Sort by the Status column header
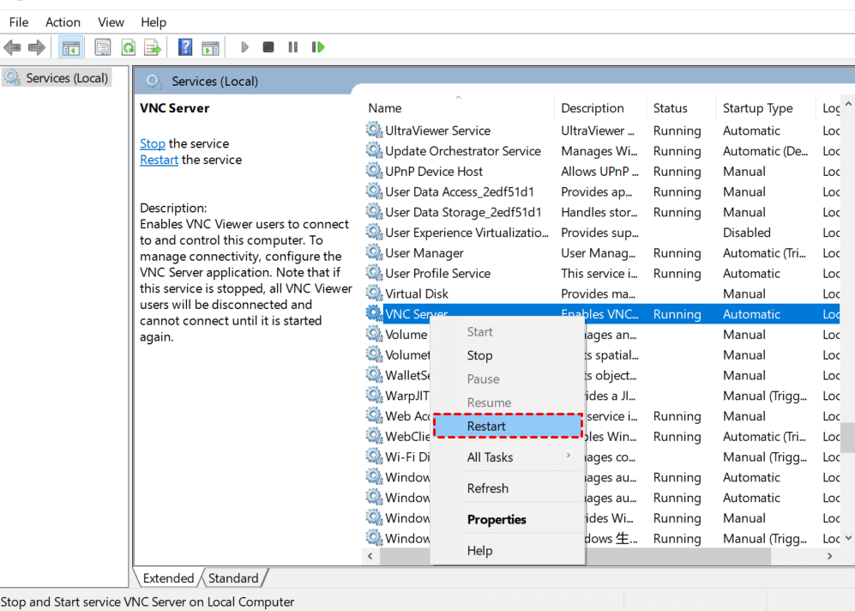This screenshot has width=855, height=611. [681, 108]
